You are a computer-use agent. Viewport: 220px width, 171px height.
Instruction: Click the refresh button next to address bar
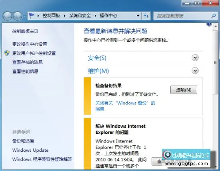click(x=146, y=16)
